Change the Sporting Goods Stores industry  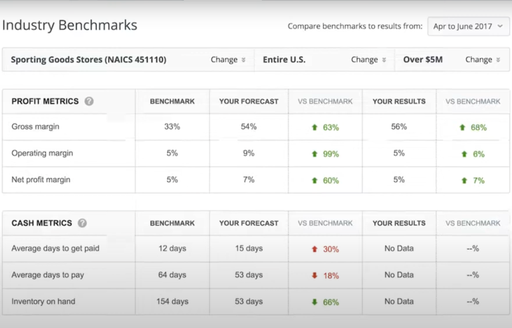228,60
